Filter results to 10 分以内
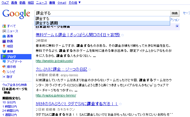The image size is (190, 117). (9, 102)
